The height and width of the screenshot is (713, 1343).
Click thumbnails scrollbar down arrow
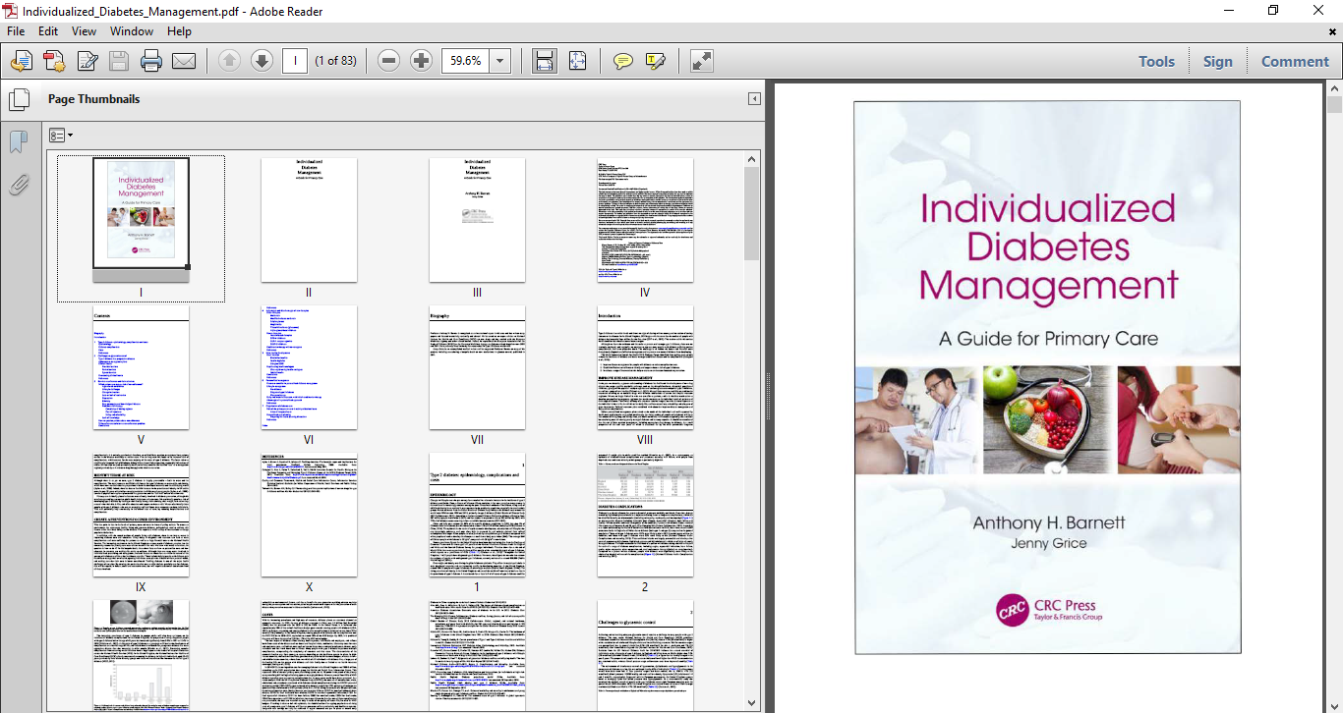click(x=752, y=702)
